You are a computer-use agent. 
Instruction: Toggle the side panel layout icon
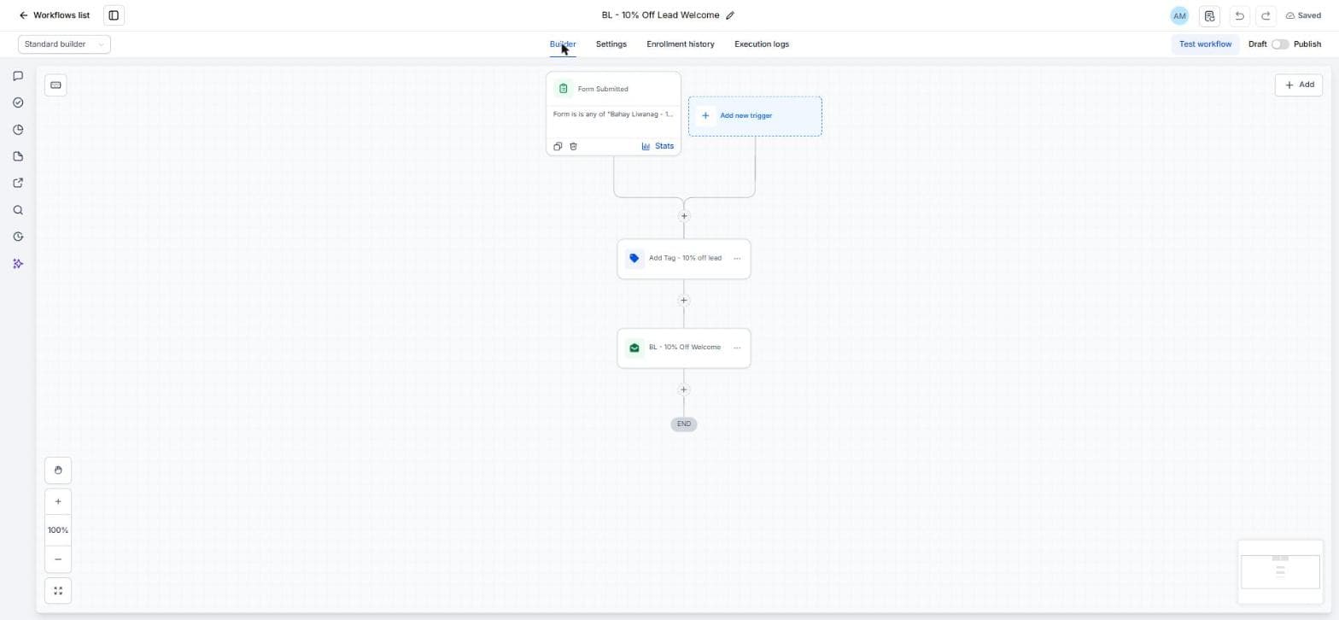pyautogui.click(x=114, y=15)
